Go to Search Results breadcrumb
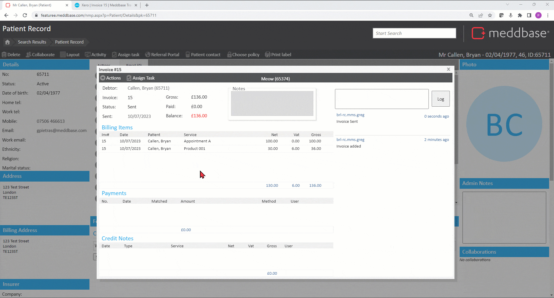 32,42
